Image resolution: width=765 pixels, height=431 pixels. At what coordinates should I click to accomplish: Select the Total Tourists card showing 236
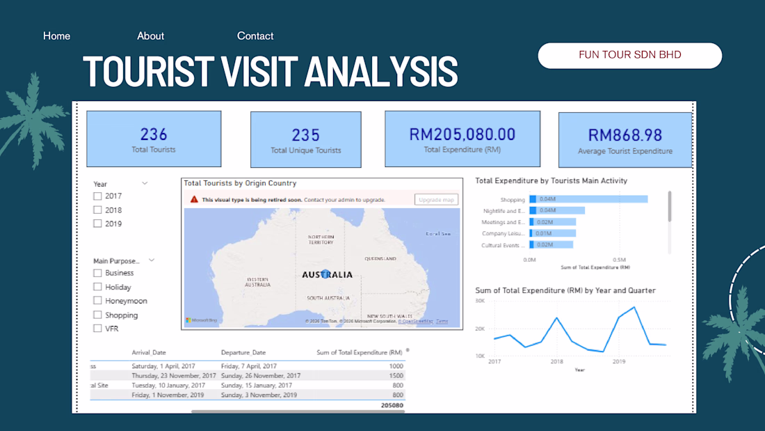pyautogui.click(x=154, y=139)
